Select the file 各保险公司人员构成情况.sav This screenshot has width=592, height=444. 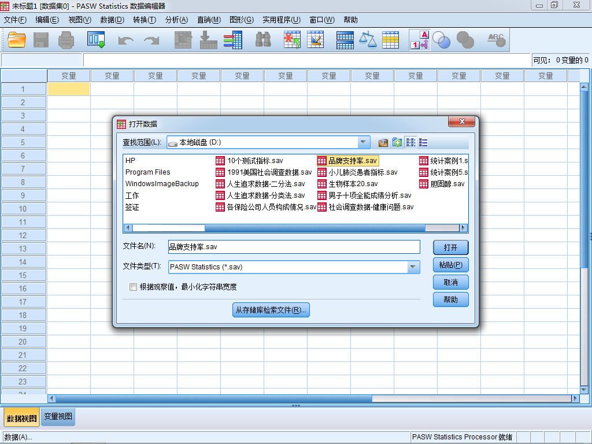(266, 208)
